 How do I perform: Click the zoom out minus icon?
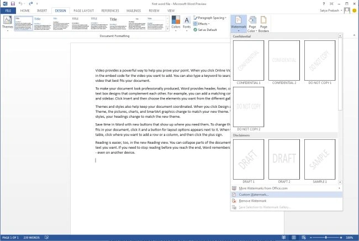tap(311, 238)
